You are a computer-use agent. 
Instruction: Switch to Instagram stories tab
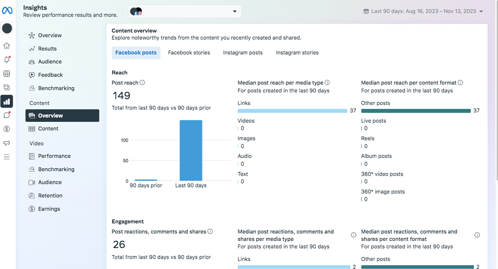pos(297,53)
